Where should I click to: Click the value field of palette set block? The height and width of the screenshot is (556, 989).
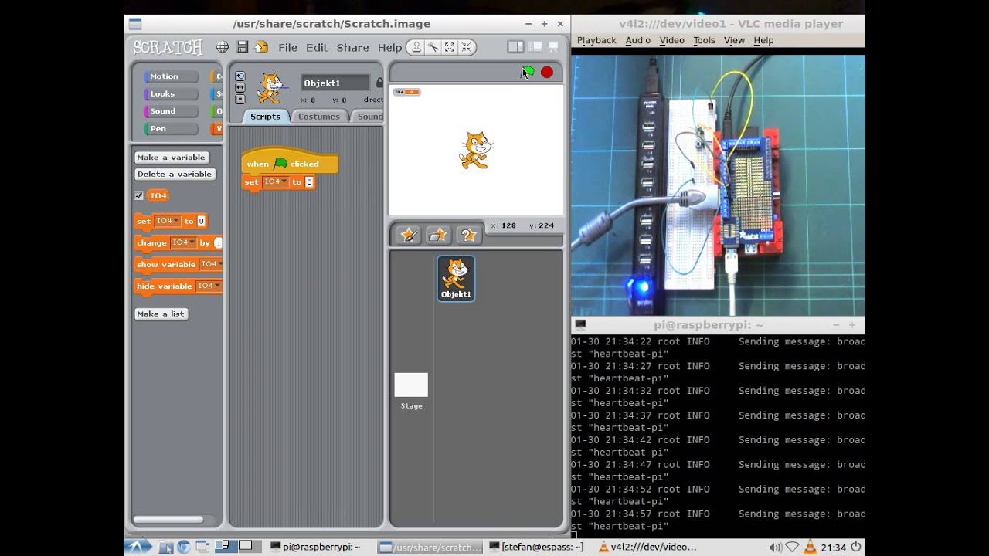201,221
